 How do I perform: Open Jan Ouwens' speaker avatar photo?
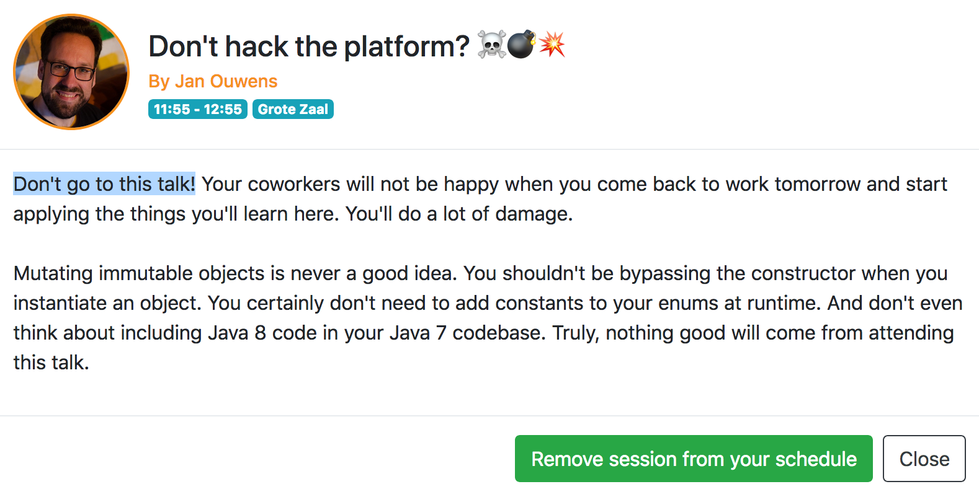71,72
